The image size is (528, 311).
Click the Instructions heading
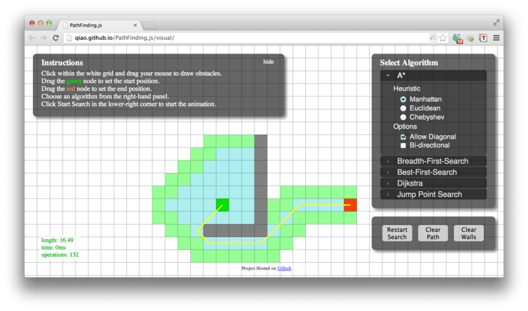click(x=62, y=63)
